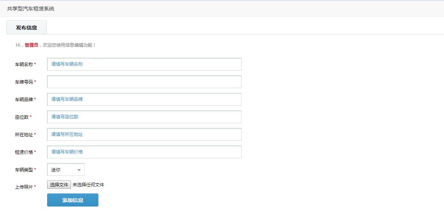Click the 请填写车辆价格 input field
The width and height of the screenshot is (444, 211).
pos(144,152)
